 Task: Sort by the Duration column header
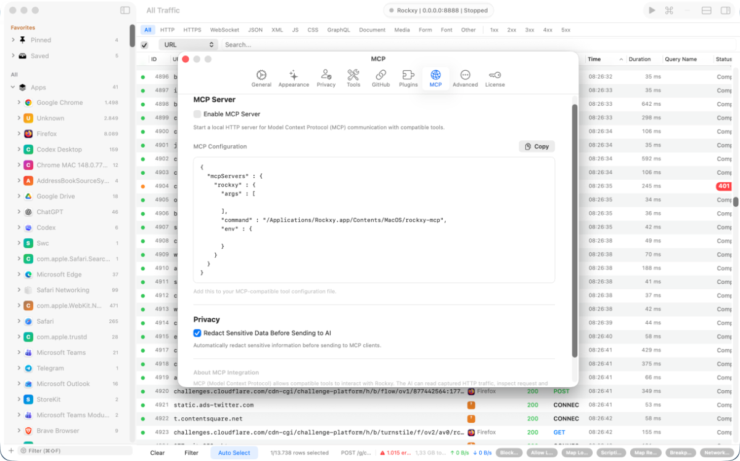click(644, 59)
